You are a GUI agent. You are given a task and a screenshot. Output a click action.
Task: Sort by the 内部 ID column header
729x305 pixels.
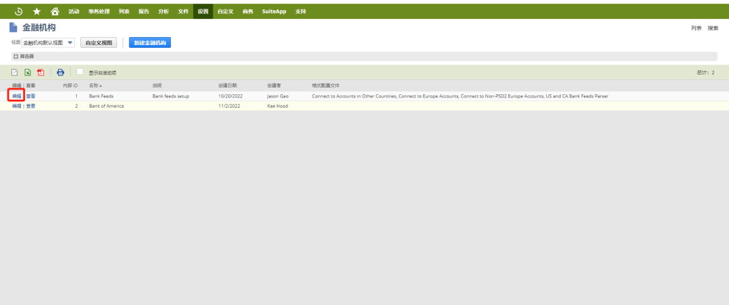(x=70, y=86)
